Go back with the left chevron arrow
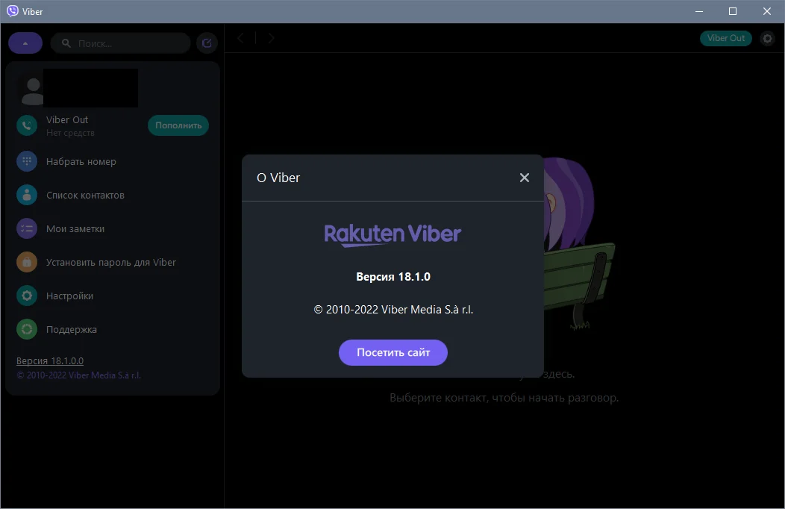Image resolution: width=785 pixels, height=509 pixels. click(x=241, y=38)
